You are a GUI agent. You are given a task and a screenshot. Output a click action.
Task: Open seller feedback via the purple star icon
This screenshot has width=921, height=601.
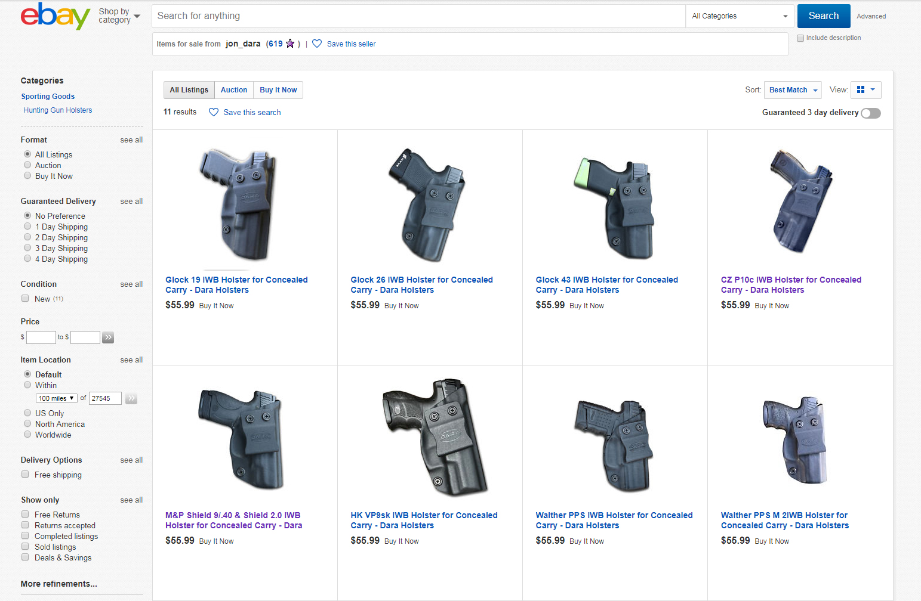(290, 44)
